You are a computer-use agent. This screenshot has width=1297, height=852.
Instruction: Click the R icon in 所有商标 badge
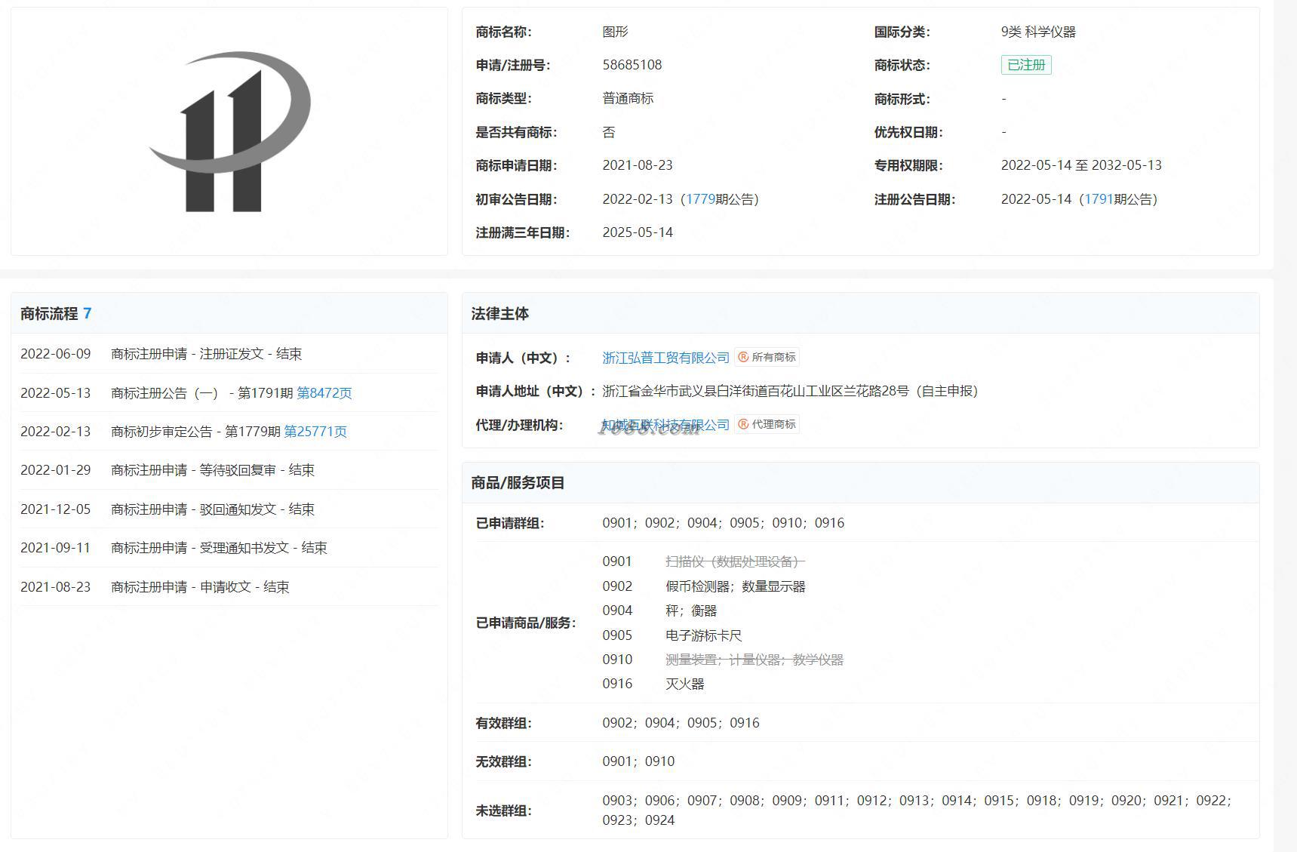pos(743,357)
